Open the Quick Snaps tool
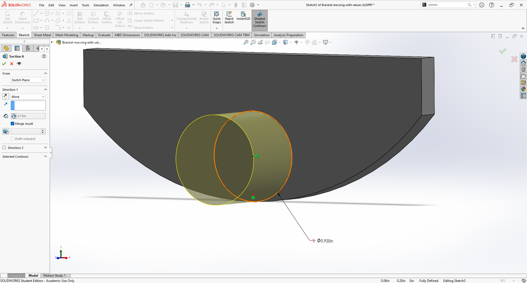Image resolution: width=527 pixels, height=283 pixels. point(217,18)
